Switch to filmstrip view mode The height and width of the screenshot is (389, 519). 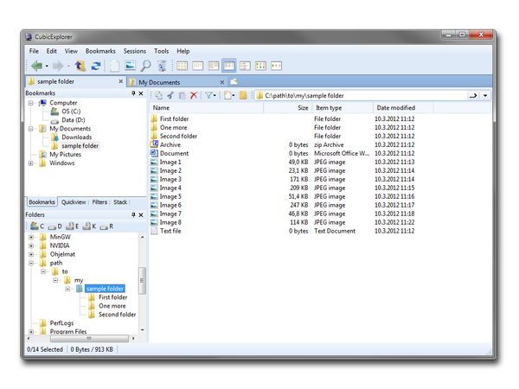(x=277, y=66)
